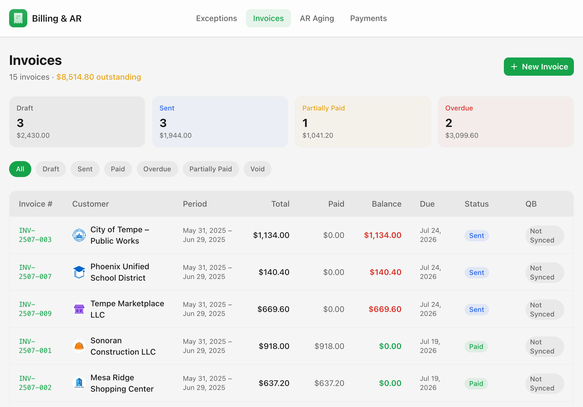This screenshot has height=407, width=583.
Task: Click the $637.20 paid amount
Action: 329,383
